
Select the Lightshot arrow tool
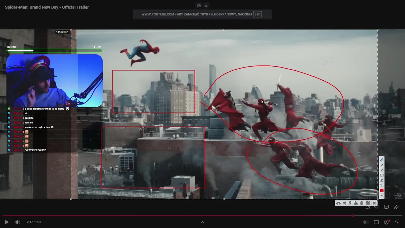point(382,170)
